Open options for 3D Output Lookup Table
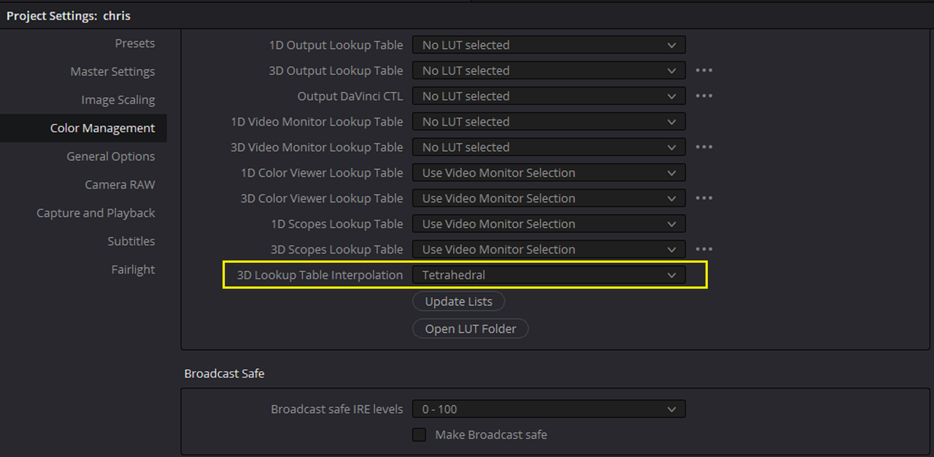The width and height of the screenshot is (934, 457). tap(703, 71)
